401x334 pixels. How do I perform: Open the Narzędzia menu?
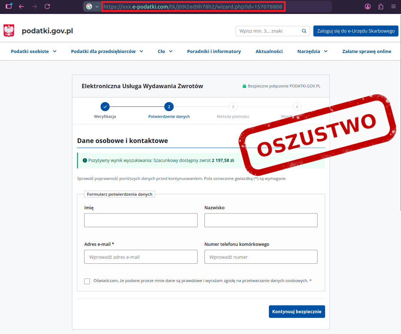[x=309, y=52]
